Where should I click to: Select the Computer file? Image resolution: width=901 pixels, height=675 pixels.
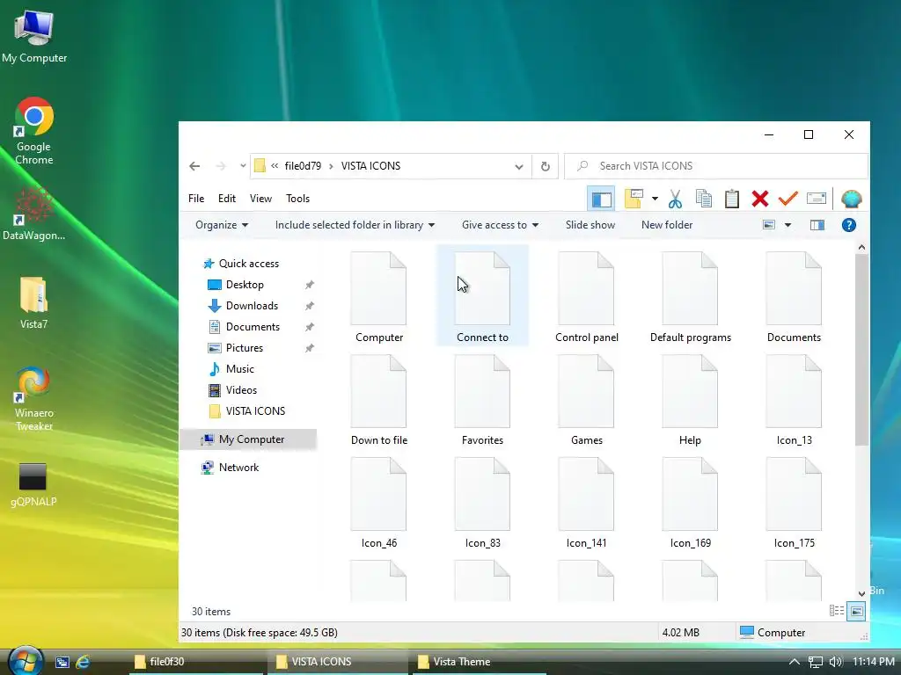[x=378, y=297]
